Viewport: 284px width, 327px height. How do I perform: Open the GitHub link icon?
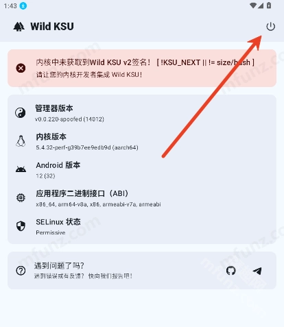click(231, 271)
